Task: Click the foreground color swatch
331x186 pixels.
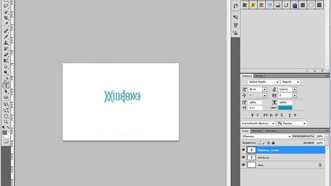Action: (x=5, y=132)
